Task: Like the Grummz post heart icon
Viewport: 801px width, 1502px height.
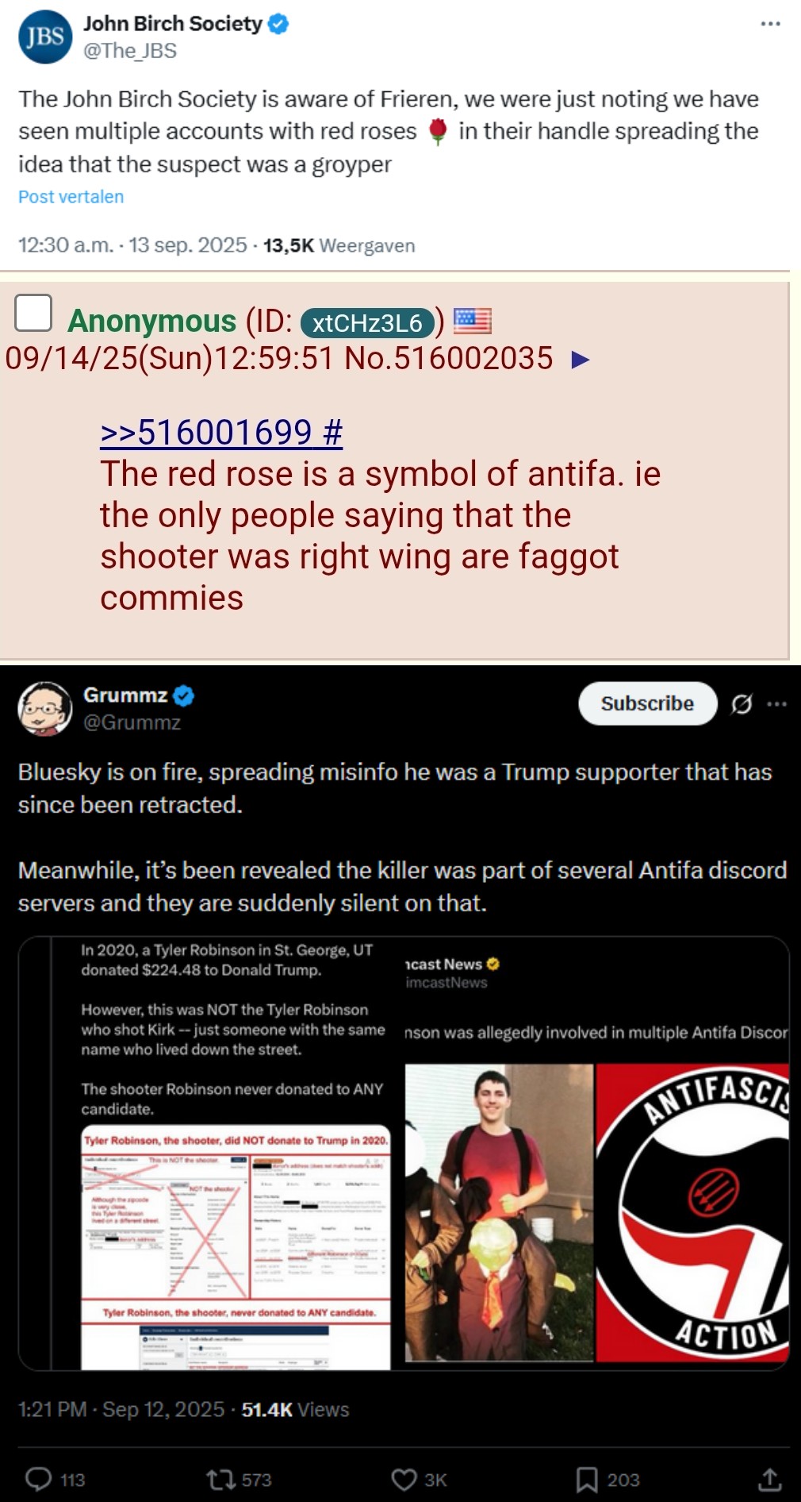Action: [x=404, y=1479]
